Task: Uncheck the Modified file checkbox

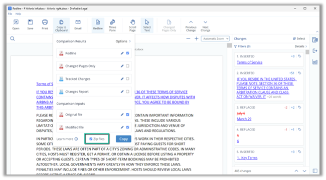Action: [x=127, y=127]
